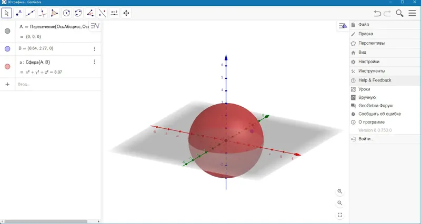421x224 pixels.
Task: Click the algebra panel horizontal scrollbar
Action: pyautogui.click(x=46, y=221)
